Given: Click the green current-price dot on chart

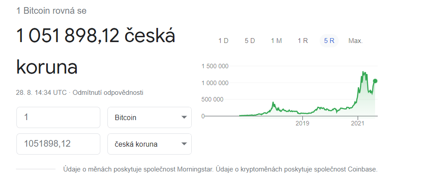Looking at the screenshot, I should click(375, 81).
